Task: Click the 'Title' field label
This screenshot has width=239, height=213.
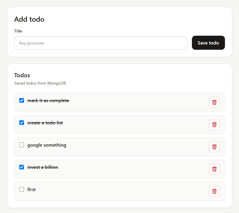Action: tap(18, 31)
